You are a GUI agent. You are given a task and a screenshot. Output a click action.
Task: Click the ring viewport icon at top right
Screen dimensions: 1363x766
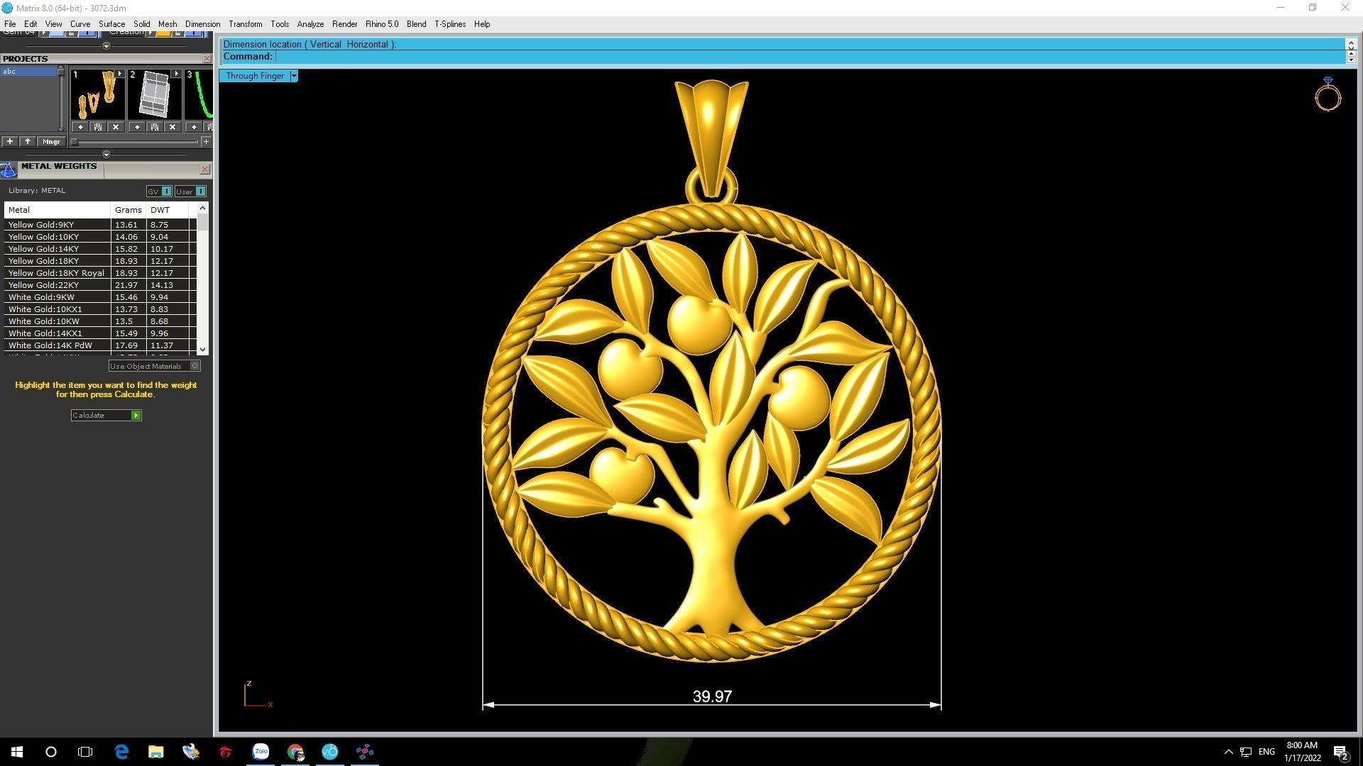tap(1328, 94)
